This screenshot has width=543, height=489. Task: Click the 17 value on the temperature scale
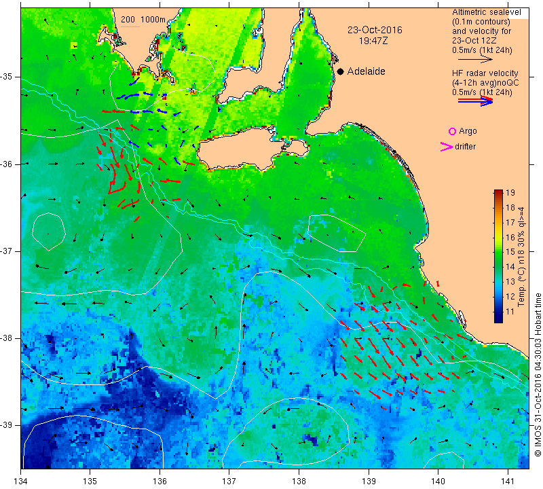pos(510,223)
